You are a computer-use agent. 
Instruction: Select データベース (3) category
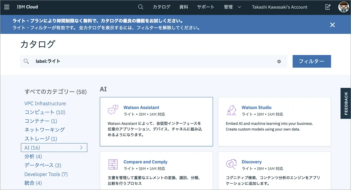pyautogui.click(x=43, y=165)
